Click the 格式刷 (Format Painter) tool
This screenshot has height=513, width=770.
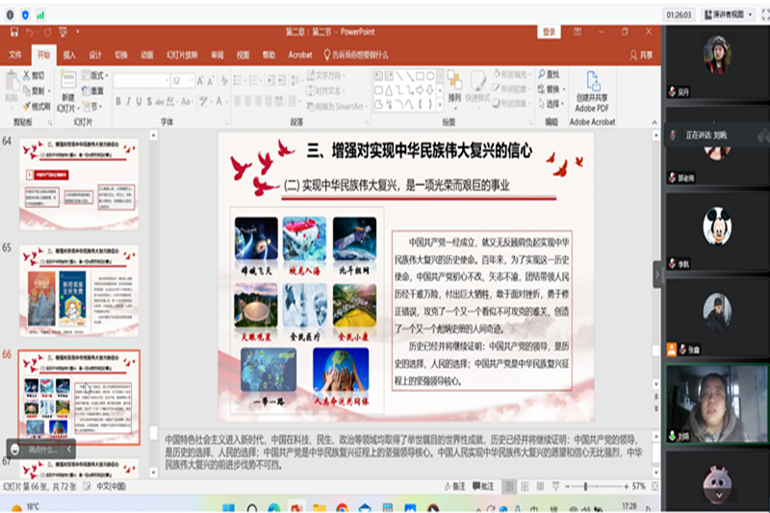tap(36, 106)
